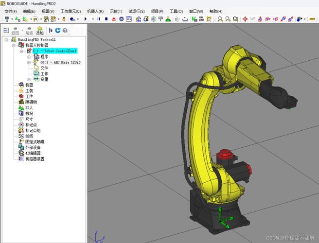Click the 添加 button in navigator
319x243 pixels.
click(39, 31)
